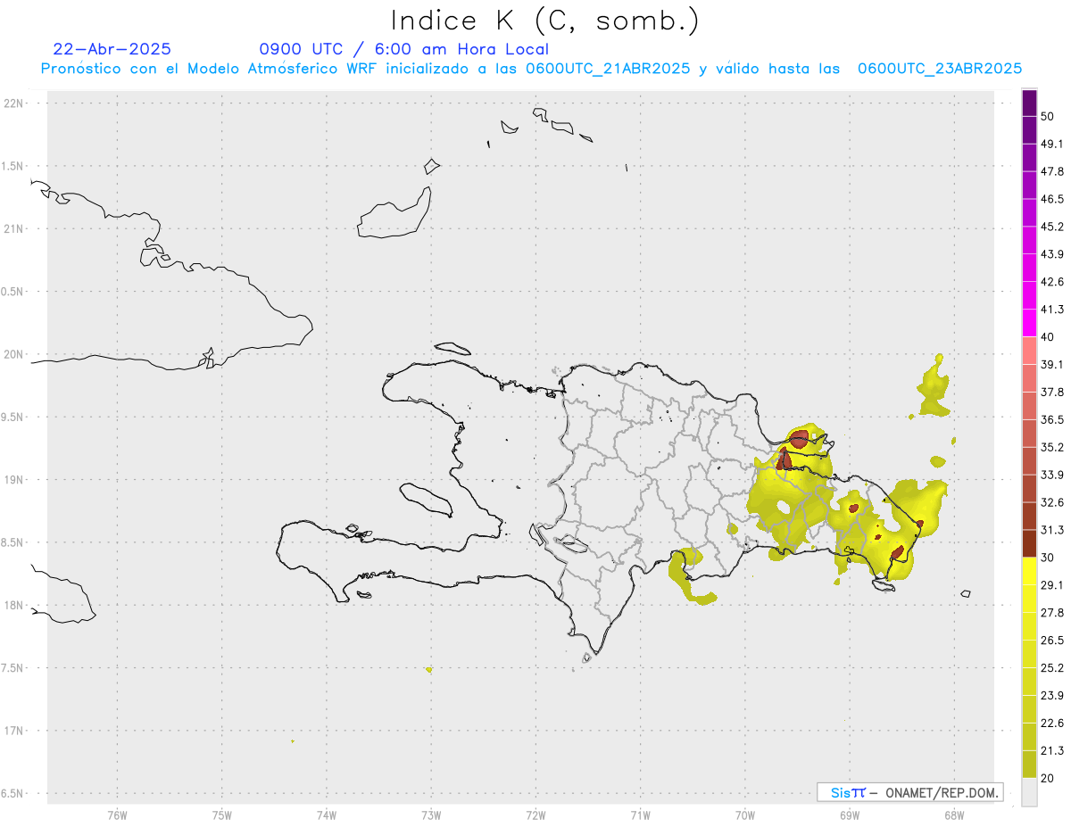Click the "32.6" colorbar value
The height and width of the screenshot is (827, 1071).
1051,502
